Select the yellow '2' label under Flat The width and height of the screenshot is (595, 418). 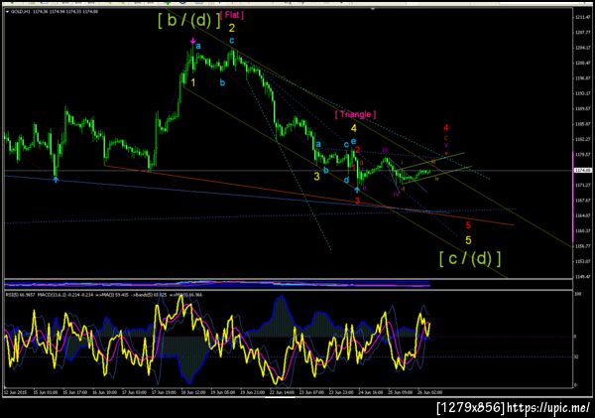(231, 28)
